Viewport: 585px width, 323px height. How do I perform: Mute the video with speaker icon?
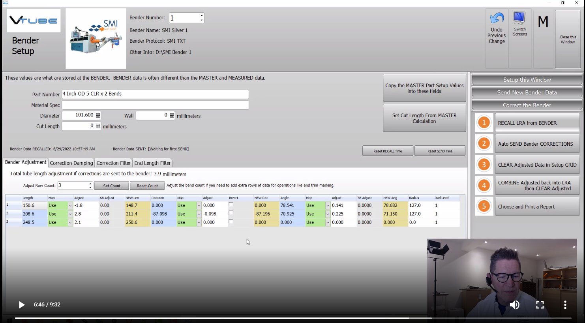point(514,305)
